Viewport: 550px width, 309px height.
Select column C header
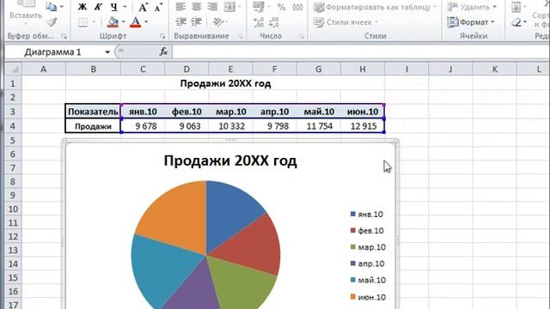[x=143, y=70]
